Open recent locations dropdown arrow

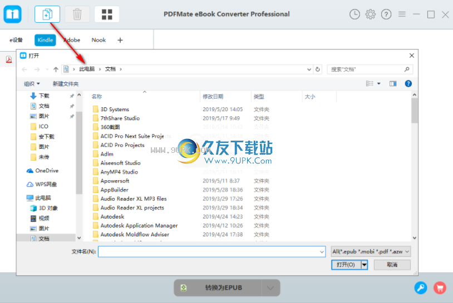tap(47, 69)
